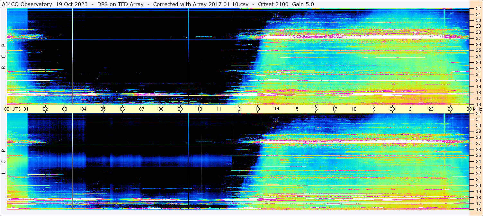Click the 19 Oct 2023 date in header
The width and height of the screenshot is (483, 216).
coord(71,4)
